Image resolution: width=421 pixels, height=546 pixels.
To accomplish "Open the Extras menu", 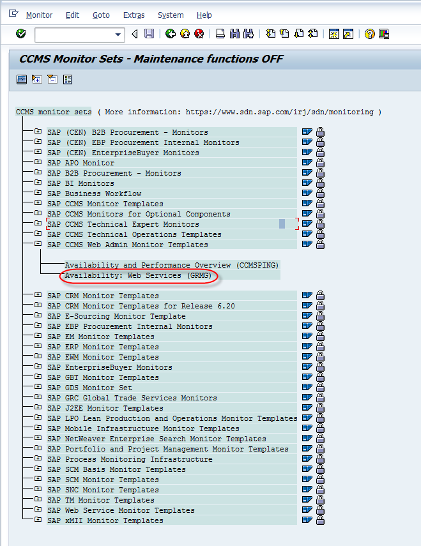I will tap(134, 15).
